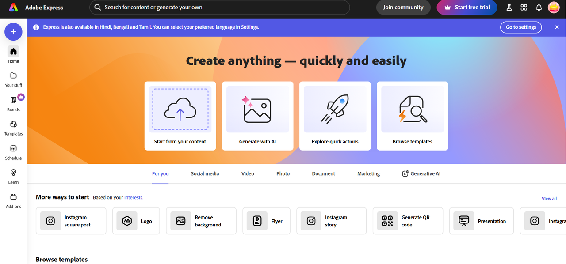Image resolution: width=566 pixels, height=264 pixels.
Task: Open the notifications bell
Action: click(x=539, y=8)
